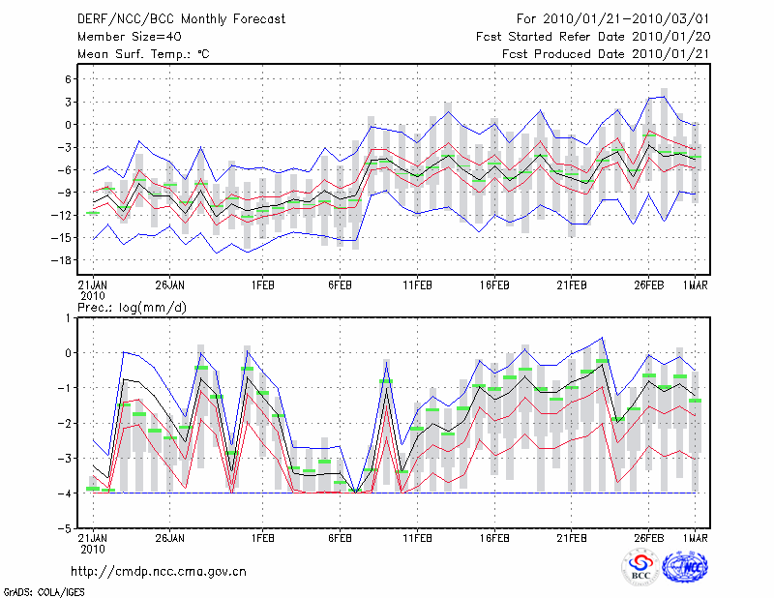Click 16FEB tick on the precipitation chart axis

coord(494,538)
